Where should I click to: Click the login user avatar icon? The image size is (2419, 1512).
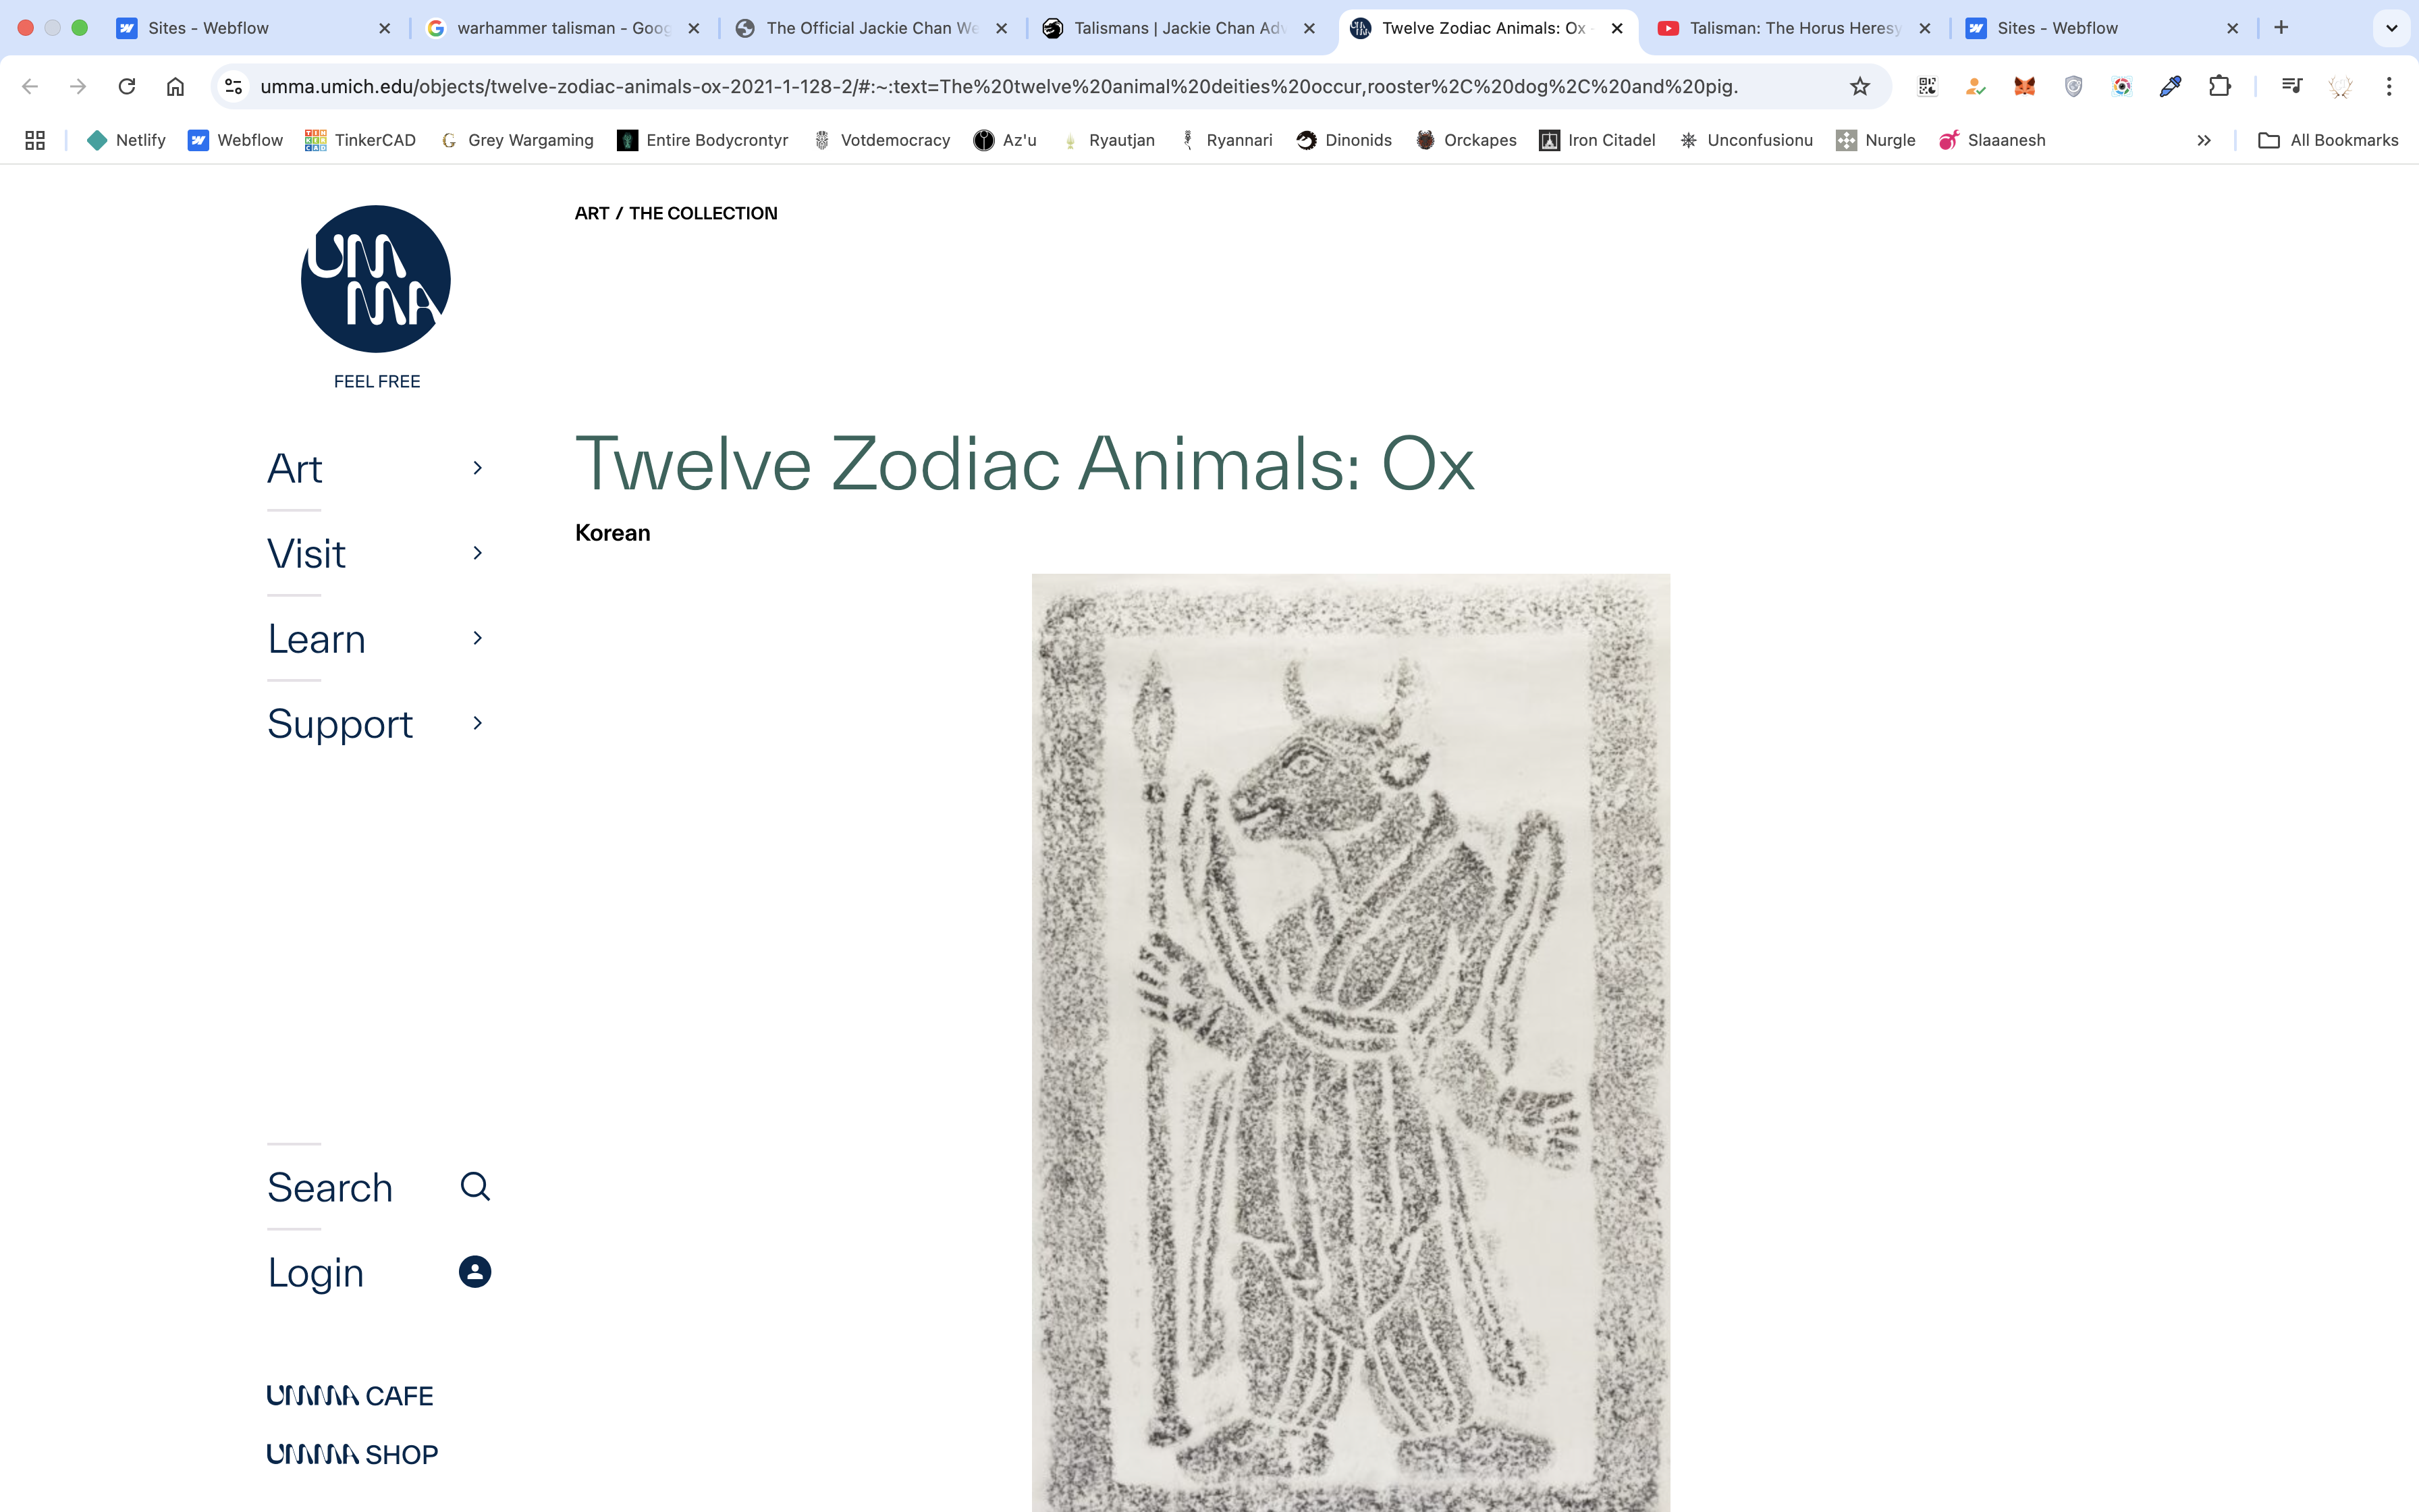pyautogui.click(x=474, y=1272)
